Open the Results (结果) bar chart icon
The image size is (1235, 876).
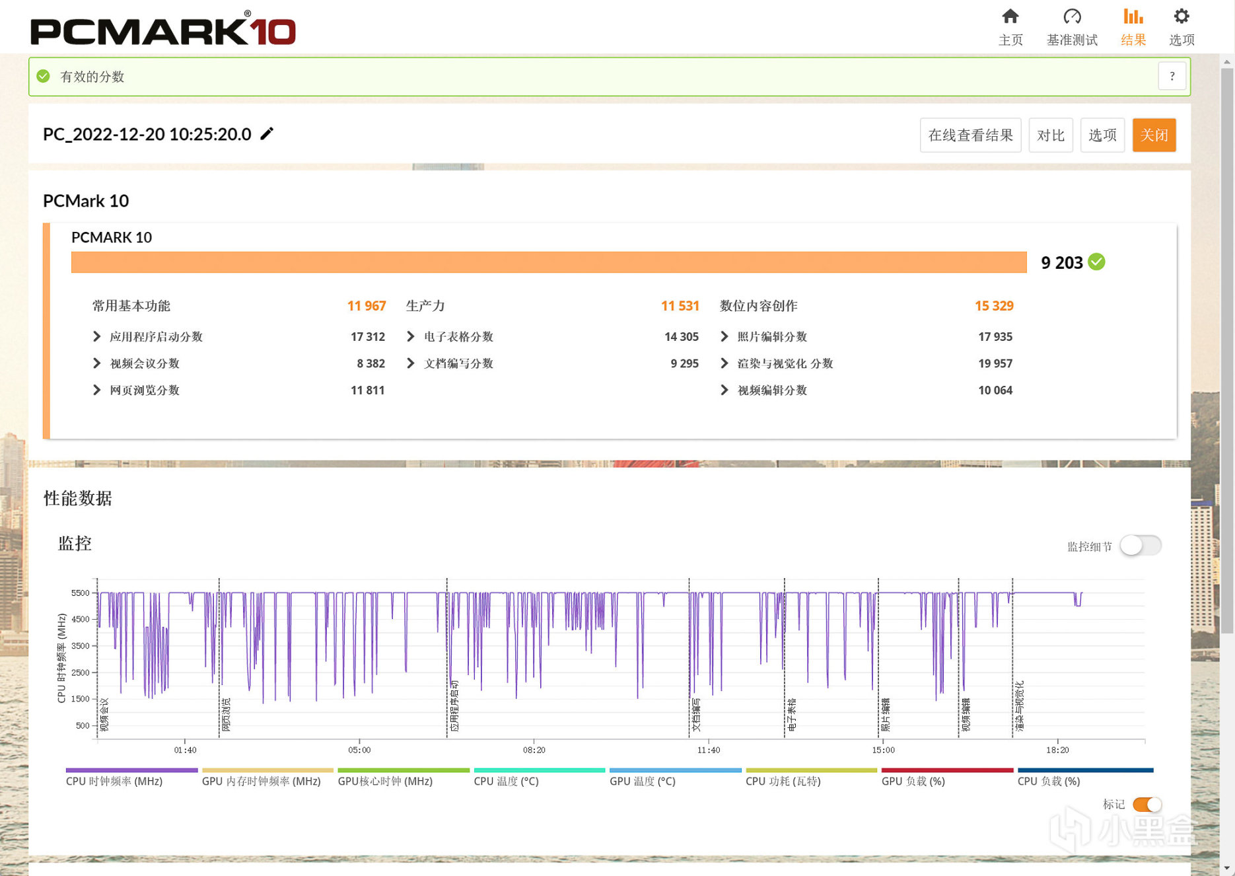coord(1133,16)
